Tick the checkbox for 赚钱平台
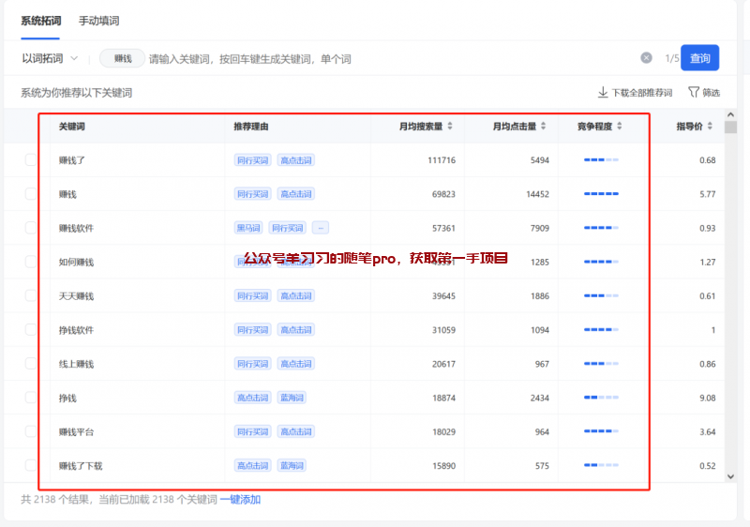The image size is (750, 527). point(31,432)
